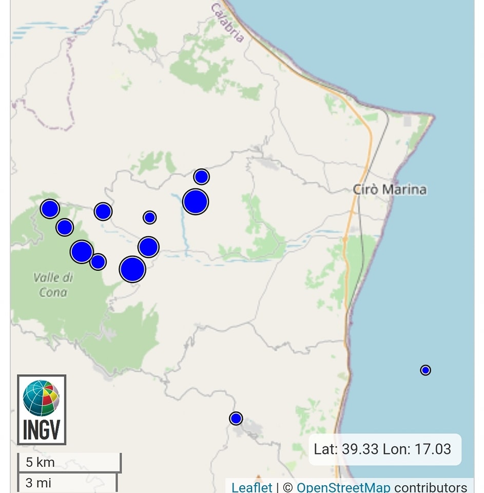The width and height of the screenshot is (484, 493).
Task: Select the large marker nearest Valle di Cona label
Action: [82, 252]
